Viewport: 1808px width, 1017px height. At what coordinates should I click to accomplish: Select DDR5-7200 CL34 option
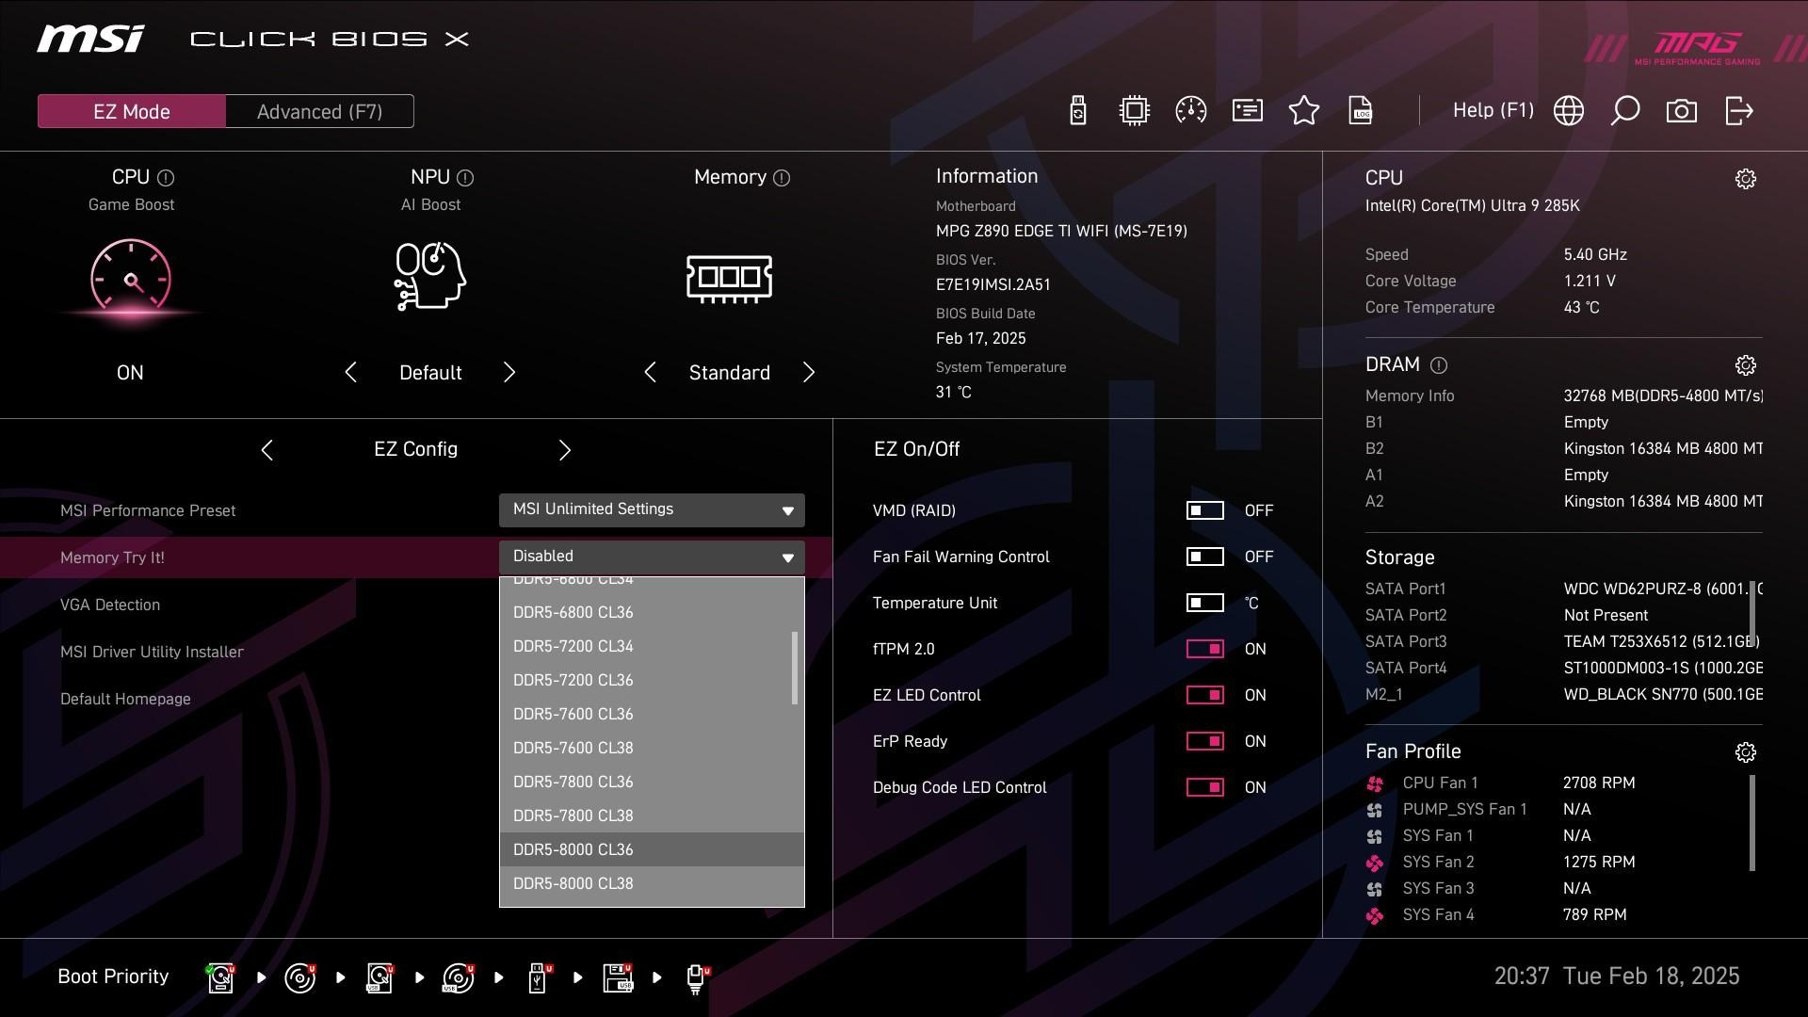pos(652,646)
